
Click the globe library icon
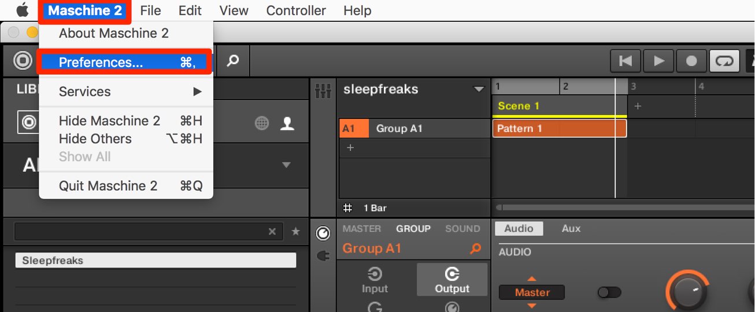pos(262,122)
